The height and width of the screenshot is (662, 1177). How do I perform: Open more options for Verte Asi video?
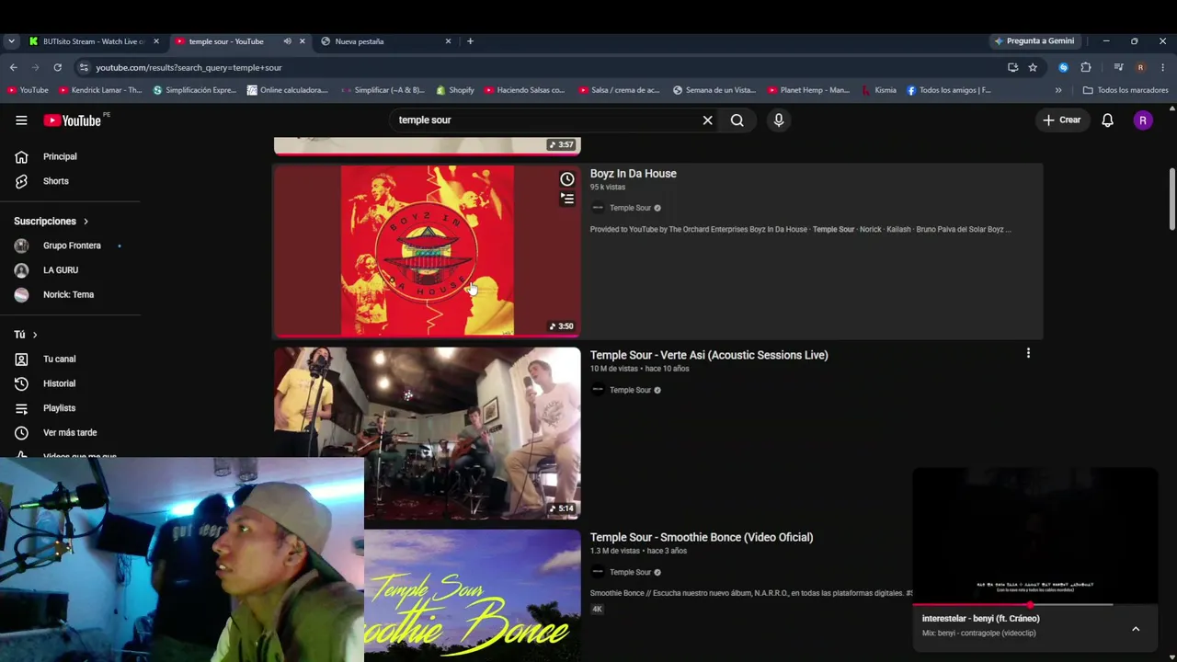[x=1028, y=353]
